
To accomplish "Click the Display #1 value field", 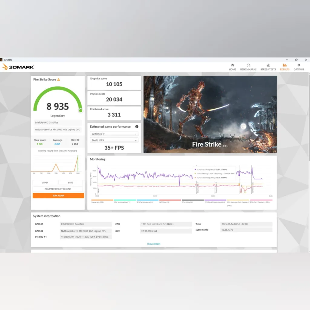I will (86, 237).
